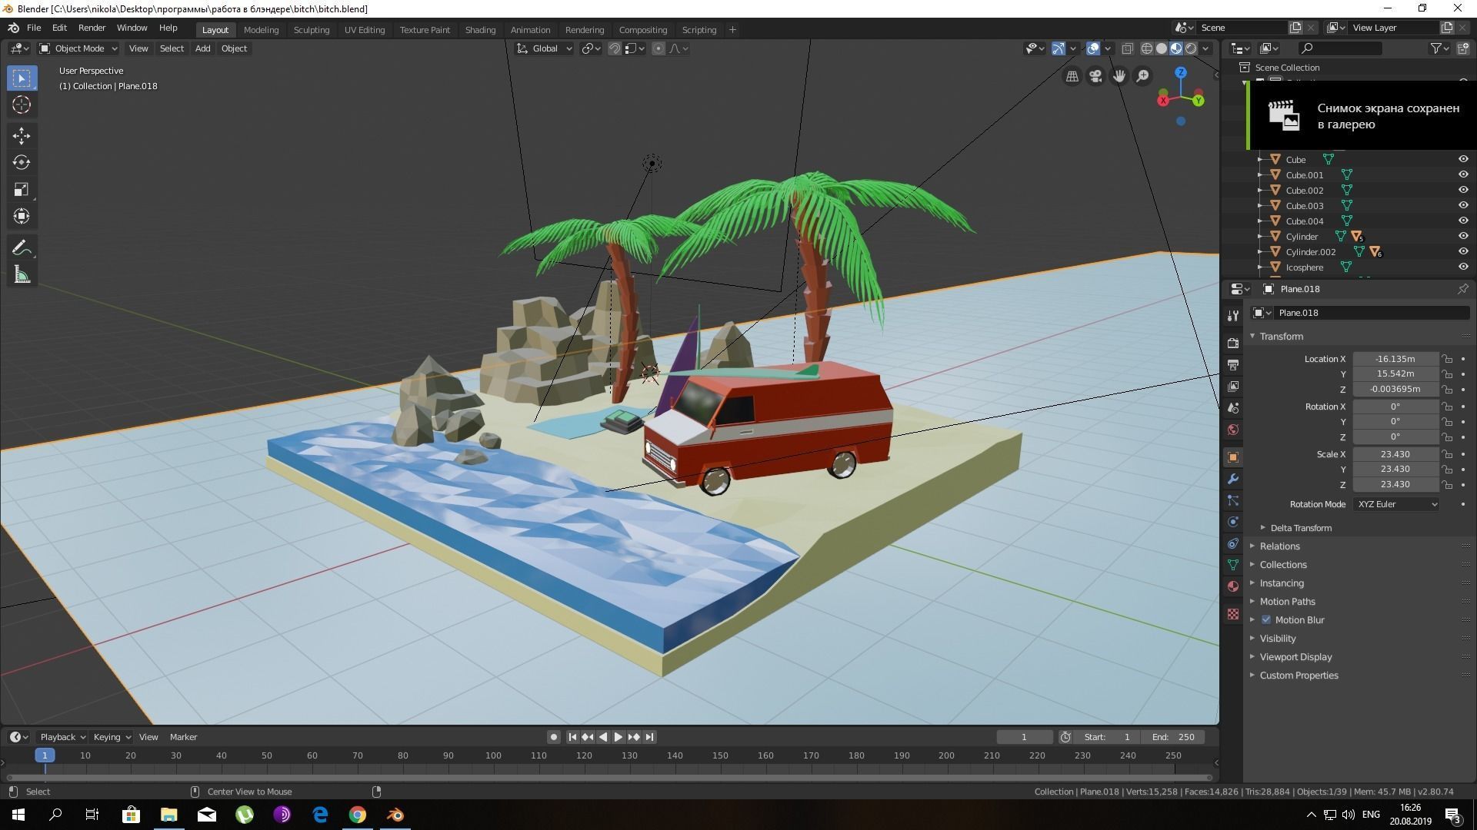The image size is (1477, 830).
Task: Open the Render properties tab
Action: [1233, 343]
